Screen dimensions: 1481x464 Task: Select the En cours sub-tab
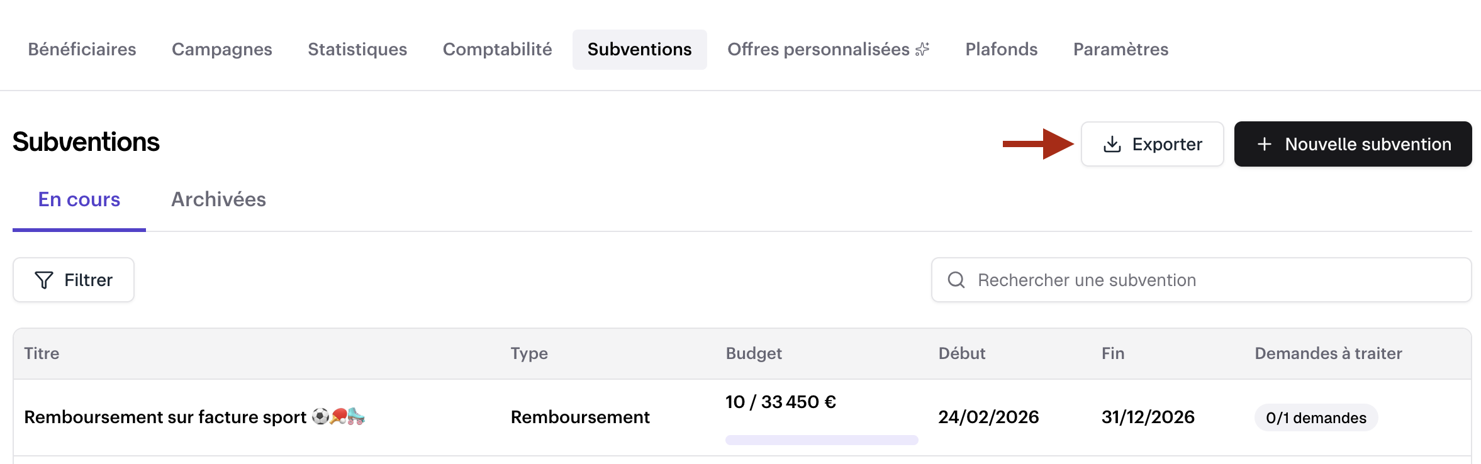pos(79,199)
